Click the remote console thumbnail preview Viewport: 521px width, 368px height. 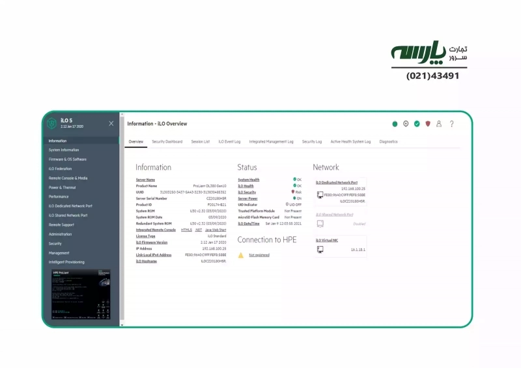point(81,295)
